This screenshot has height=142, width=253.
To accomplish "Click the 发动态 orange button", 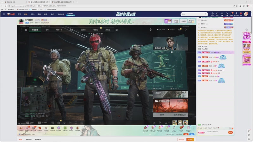I will click(190, 139).
